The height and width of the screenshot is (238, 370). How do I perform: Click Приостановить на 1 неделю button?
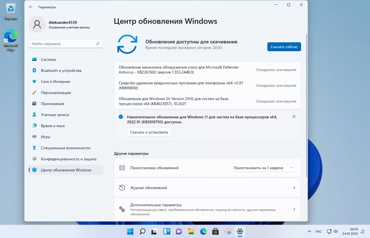tap(258, 168)
